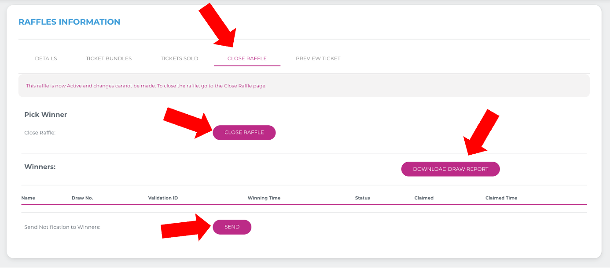The width and height of the screenshot is (610, 268).
Task: Choose the Winning Time column header
Action: [x=264, y=198]
